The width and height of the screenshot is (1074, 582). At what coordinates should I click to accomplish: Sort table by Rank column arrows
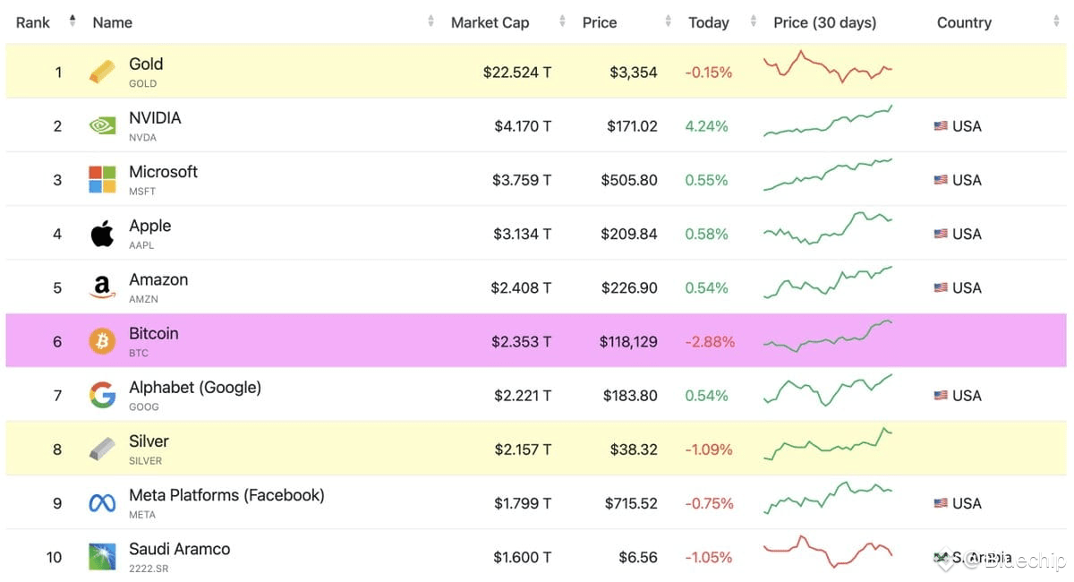(x=72, y=21)
